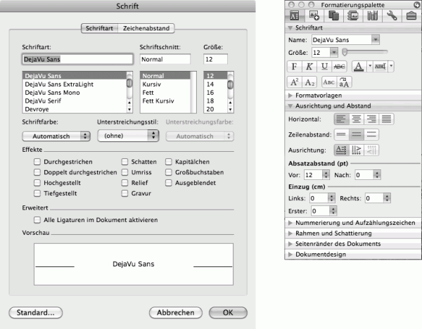Apply small caps with ABC button

[329, 82]
